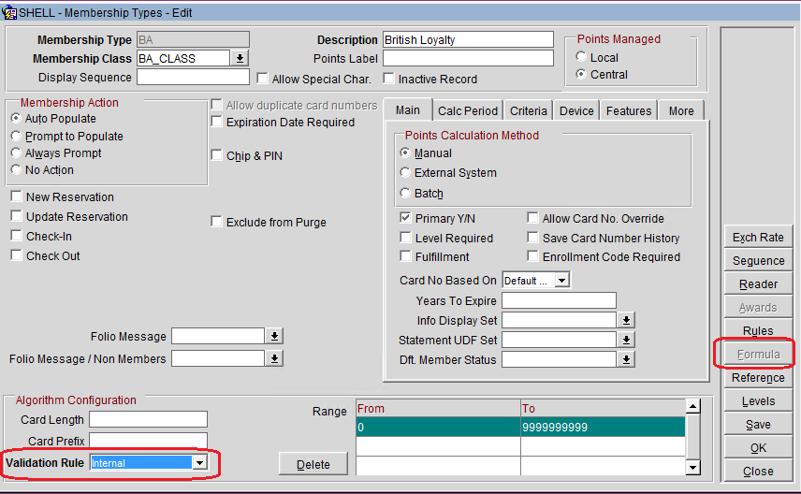Click the Exch Rate button
Screen dimensions: 801x494
tap(758, 238)
